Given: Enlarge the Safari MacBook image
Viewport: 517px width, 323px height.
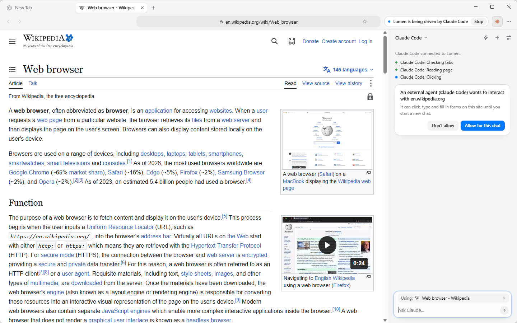Looking at the screenshot, I should click(x=368, y=173).
